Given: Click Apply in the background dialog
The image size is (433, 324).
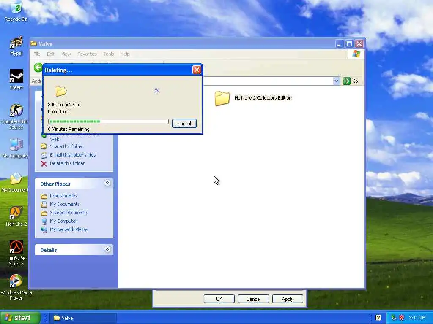Looking at the screenshot, I should tap(288, 299).
